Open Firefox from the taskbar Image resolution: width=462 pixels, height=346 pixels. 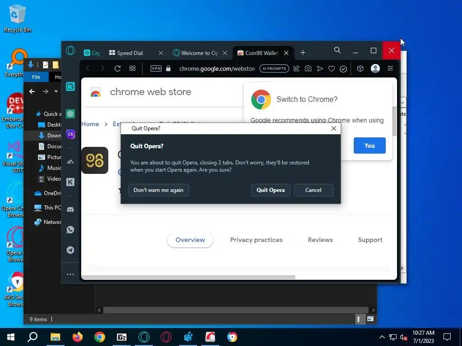(x=78, y=337)
